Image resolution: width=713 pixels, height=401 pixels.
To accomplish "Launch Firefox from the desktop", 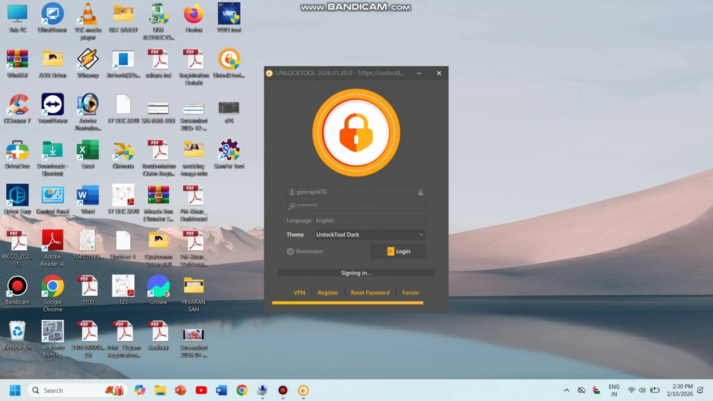I will [x=193, y=18].
